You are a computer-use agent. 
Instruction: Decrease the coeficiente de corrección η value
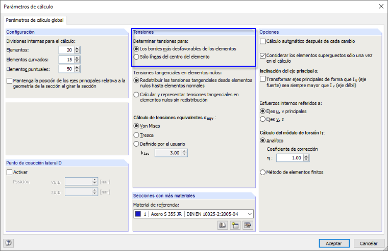(306, 160)
